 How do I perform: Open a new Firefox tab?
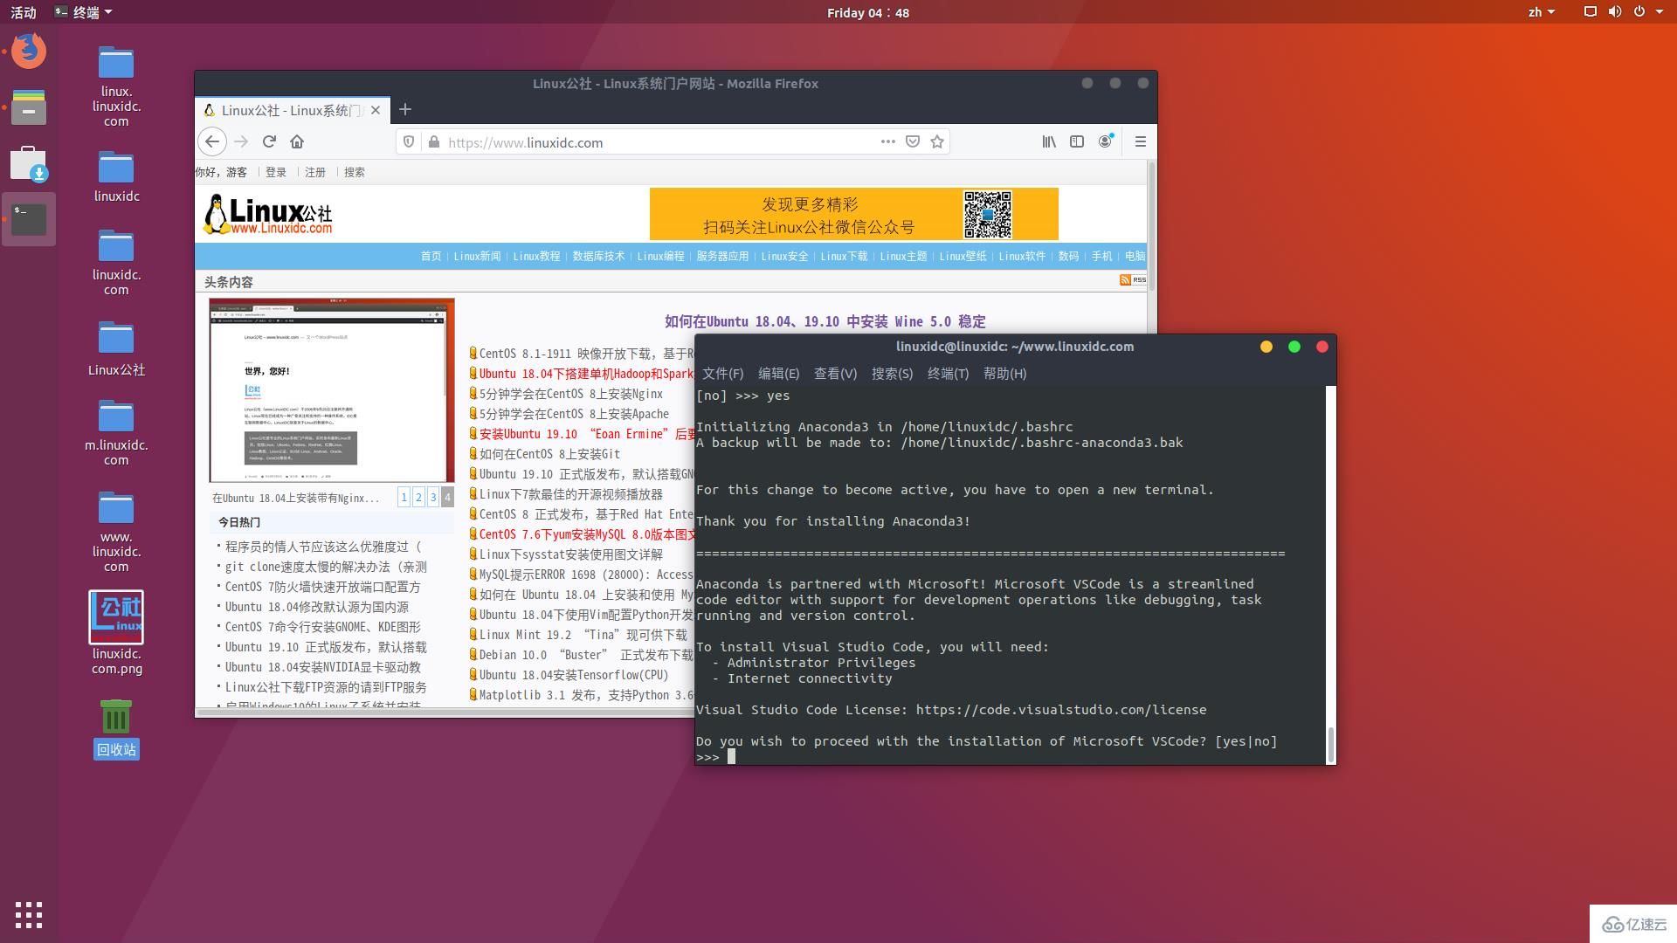tap(404, 109)
